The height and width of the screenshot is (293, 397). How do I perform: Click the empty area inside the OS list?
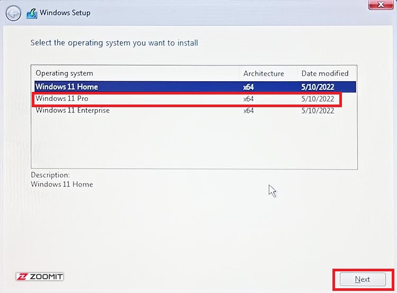[194, 143]
